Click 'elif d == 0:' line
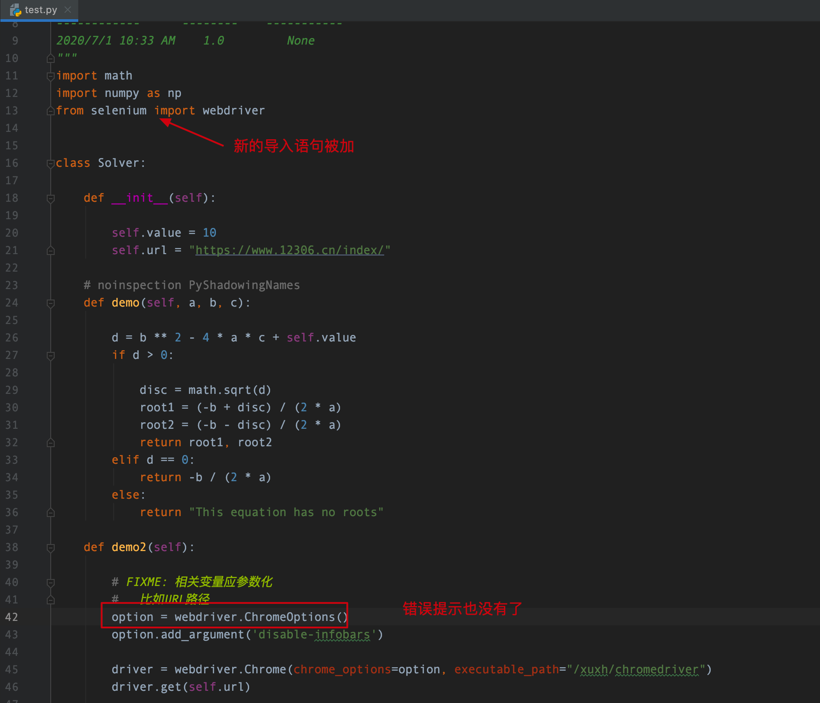The height and width of the screenshot is (703, 820). (153, 460)
